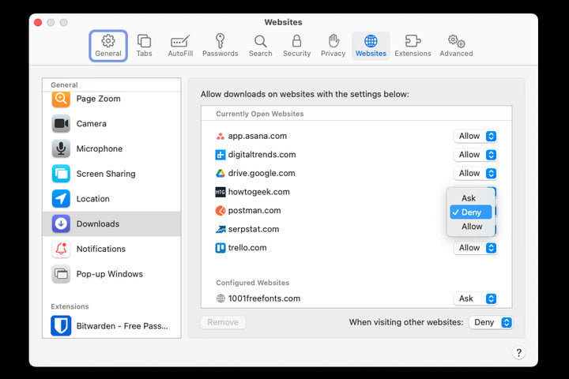Select the Microphone sidebar label
569x379 pixels.
pyautogui.click(x=100, y=148)
